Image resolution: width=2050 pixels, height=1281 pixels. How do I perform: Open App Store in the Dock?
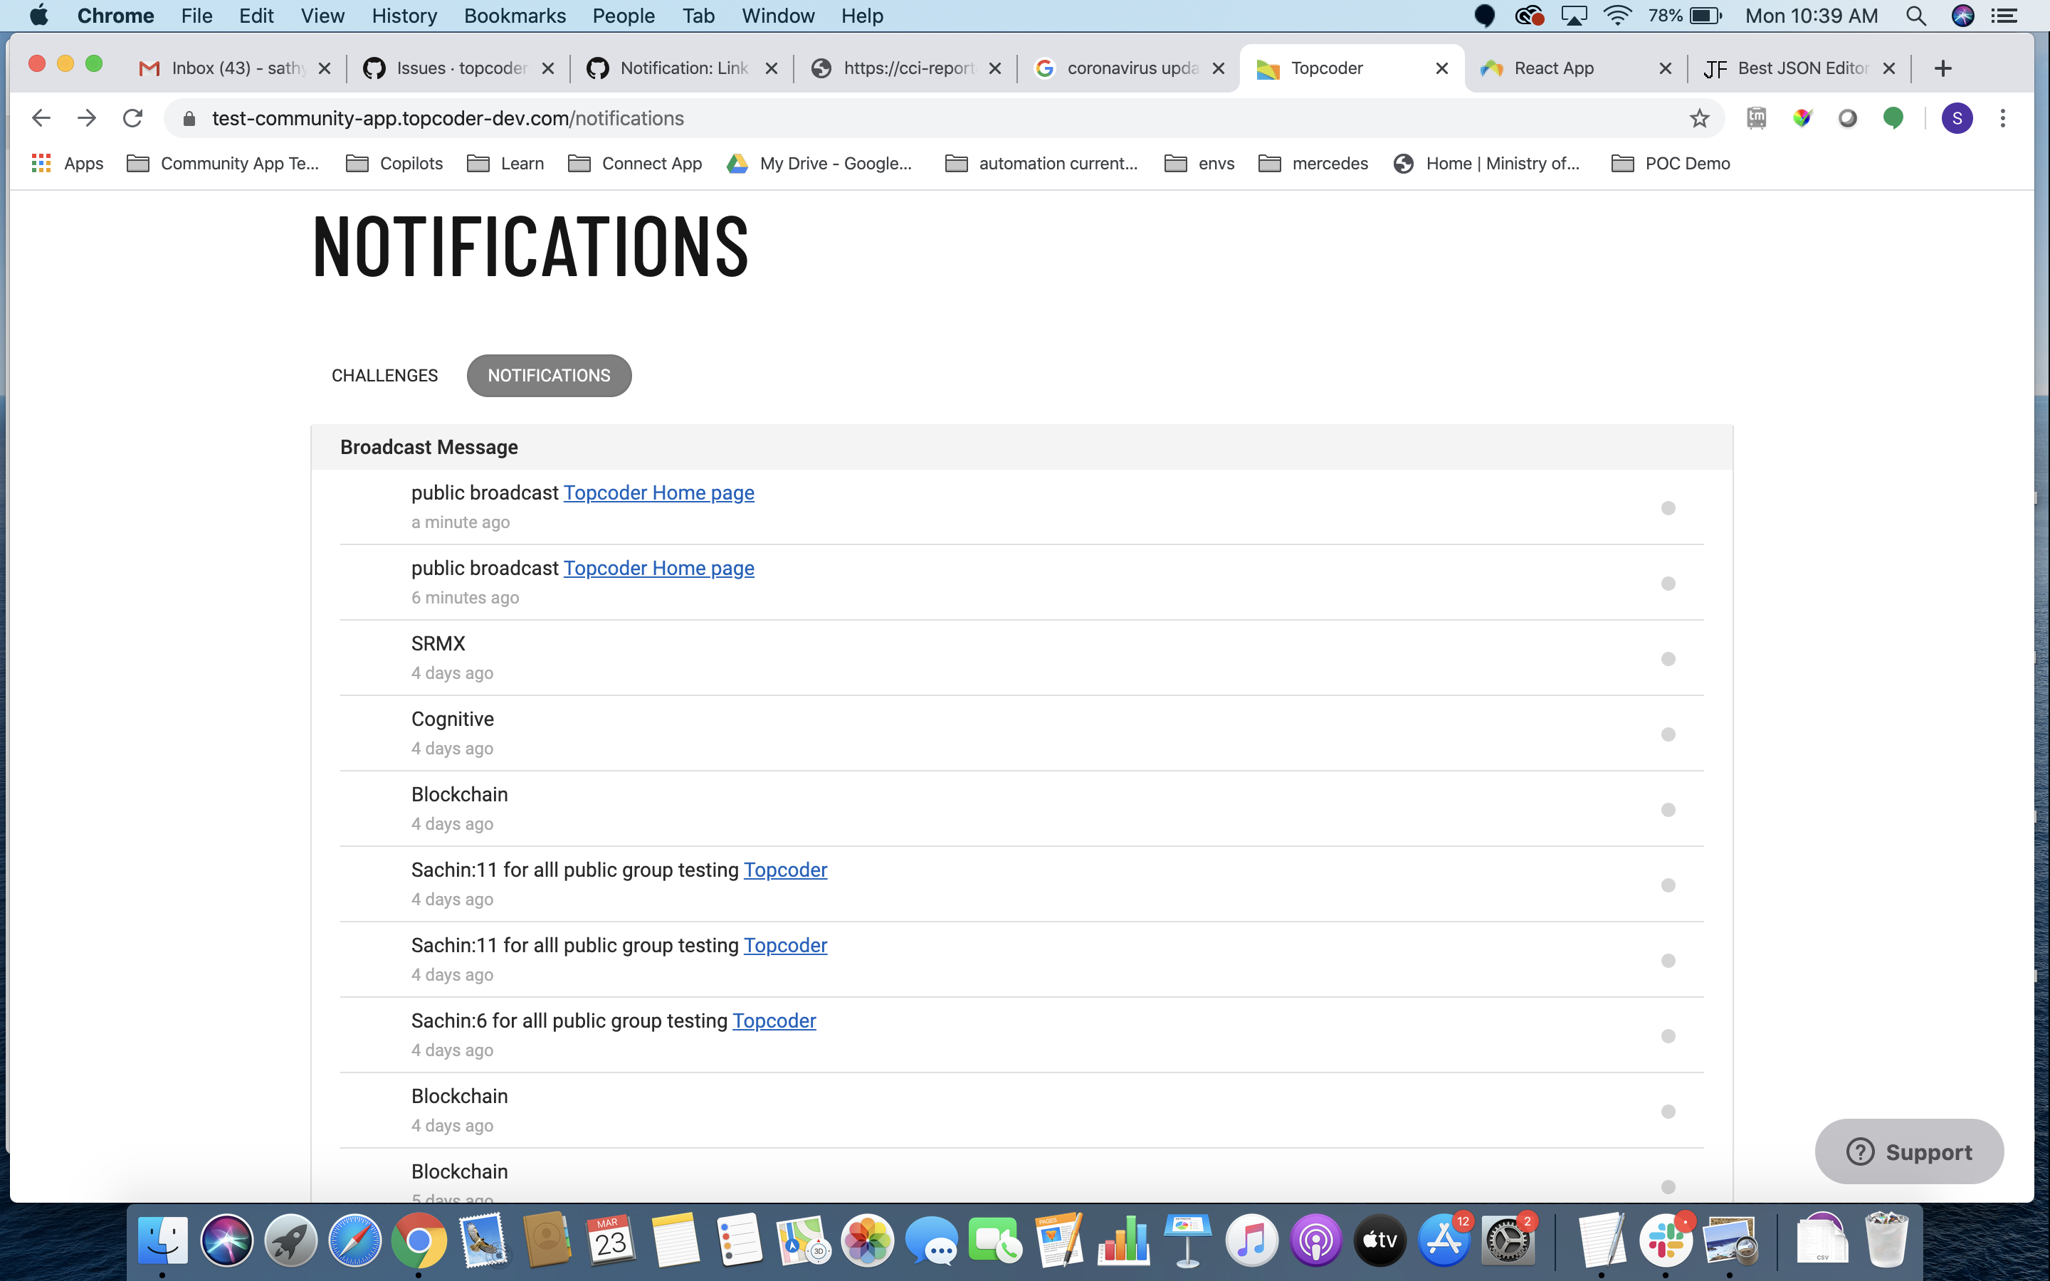1444,1241
